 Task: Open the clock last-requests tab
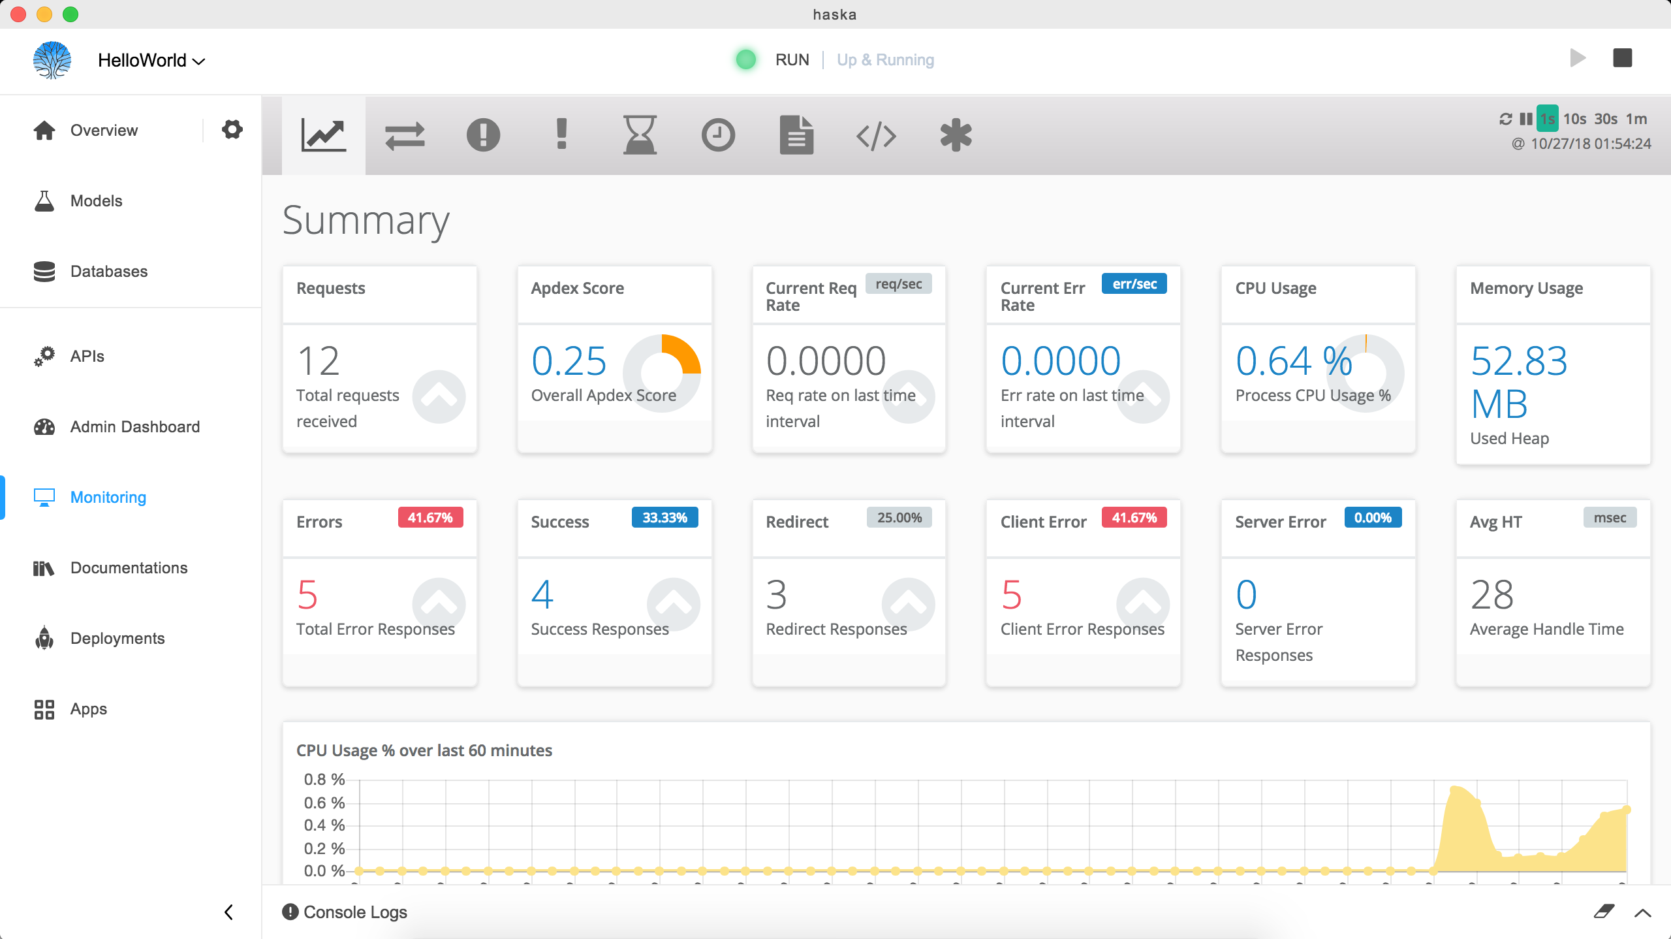[x=718, y=135]
